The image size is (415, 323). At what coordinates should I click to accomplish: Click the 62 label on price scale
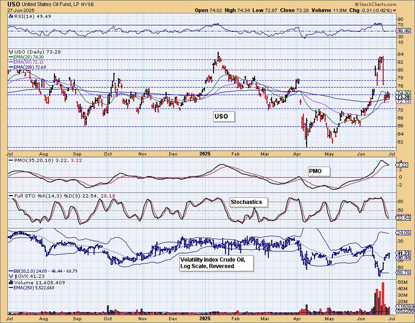(x=400, y=142)
